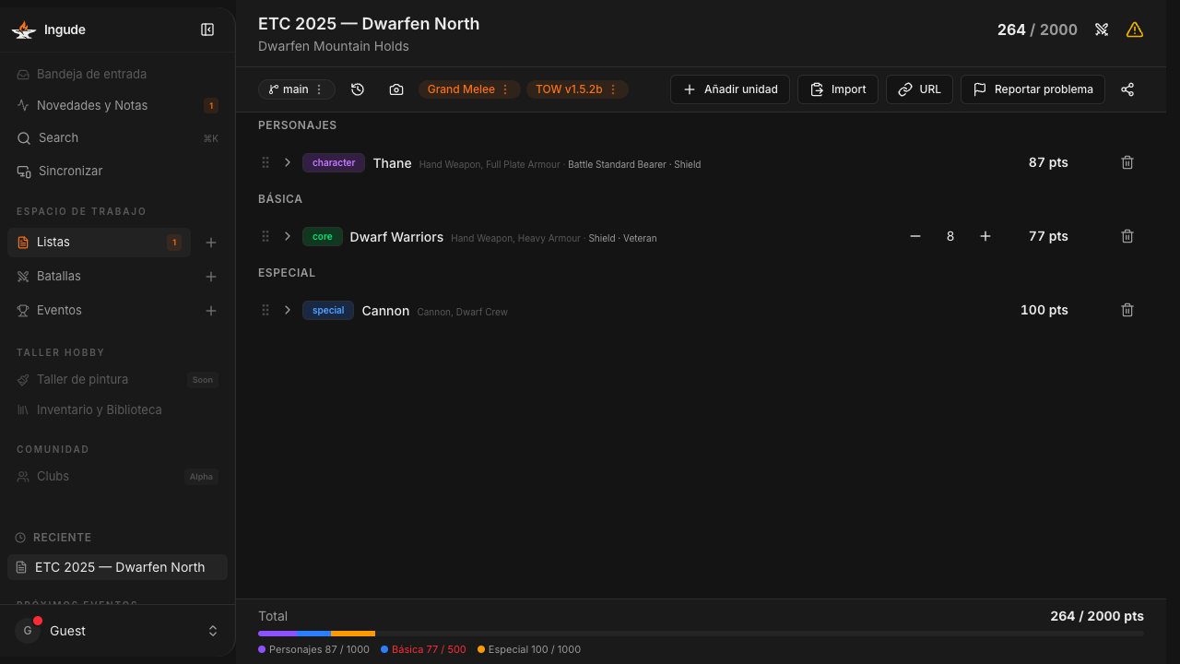
Task: Open the yellow warning triangle icon
Action: [1135, 30]
